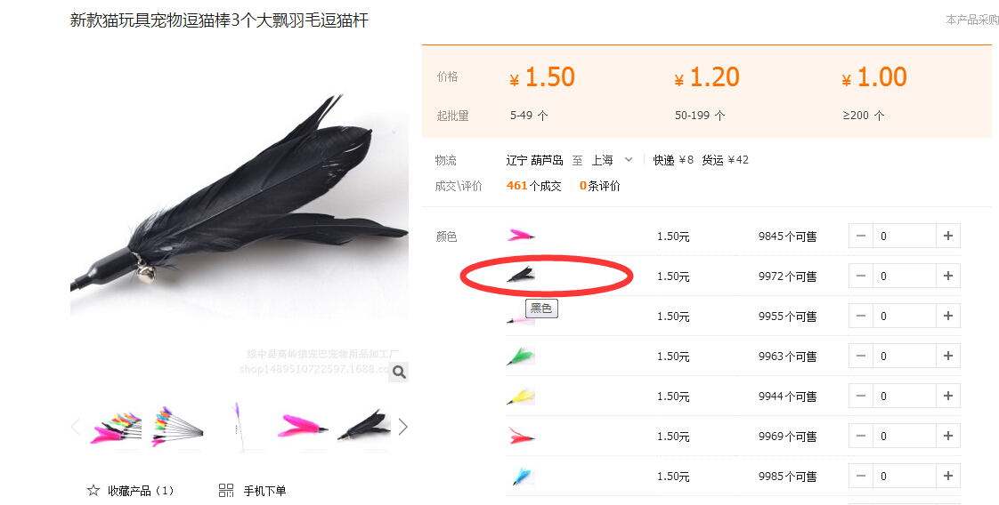The image size is (999, 505).
Task: Expand the 上海 destination dropdown
Action: 629,160
